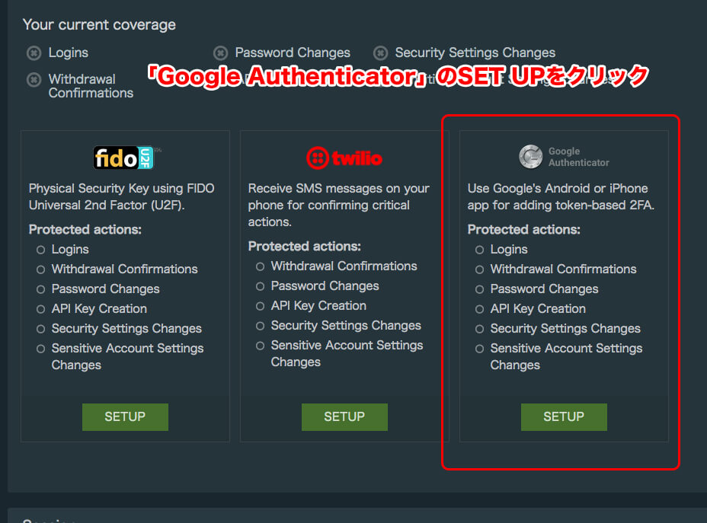Click "Protected actions:" heading in the fido card
707x523 pixels.
tap(85, 230)
